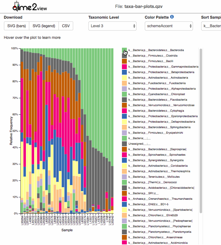
Task: Download the data as CSV
Action: point(66,26)
